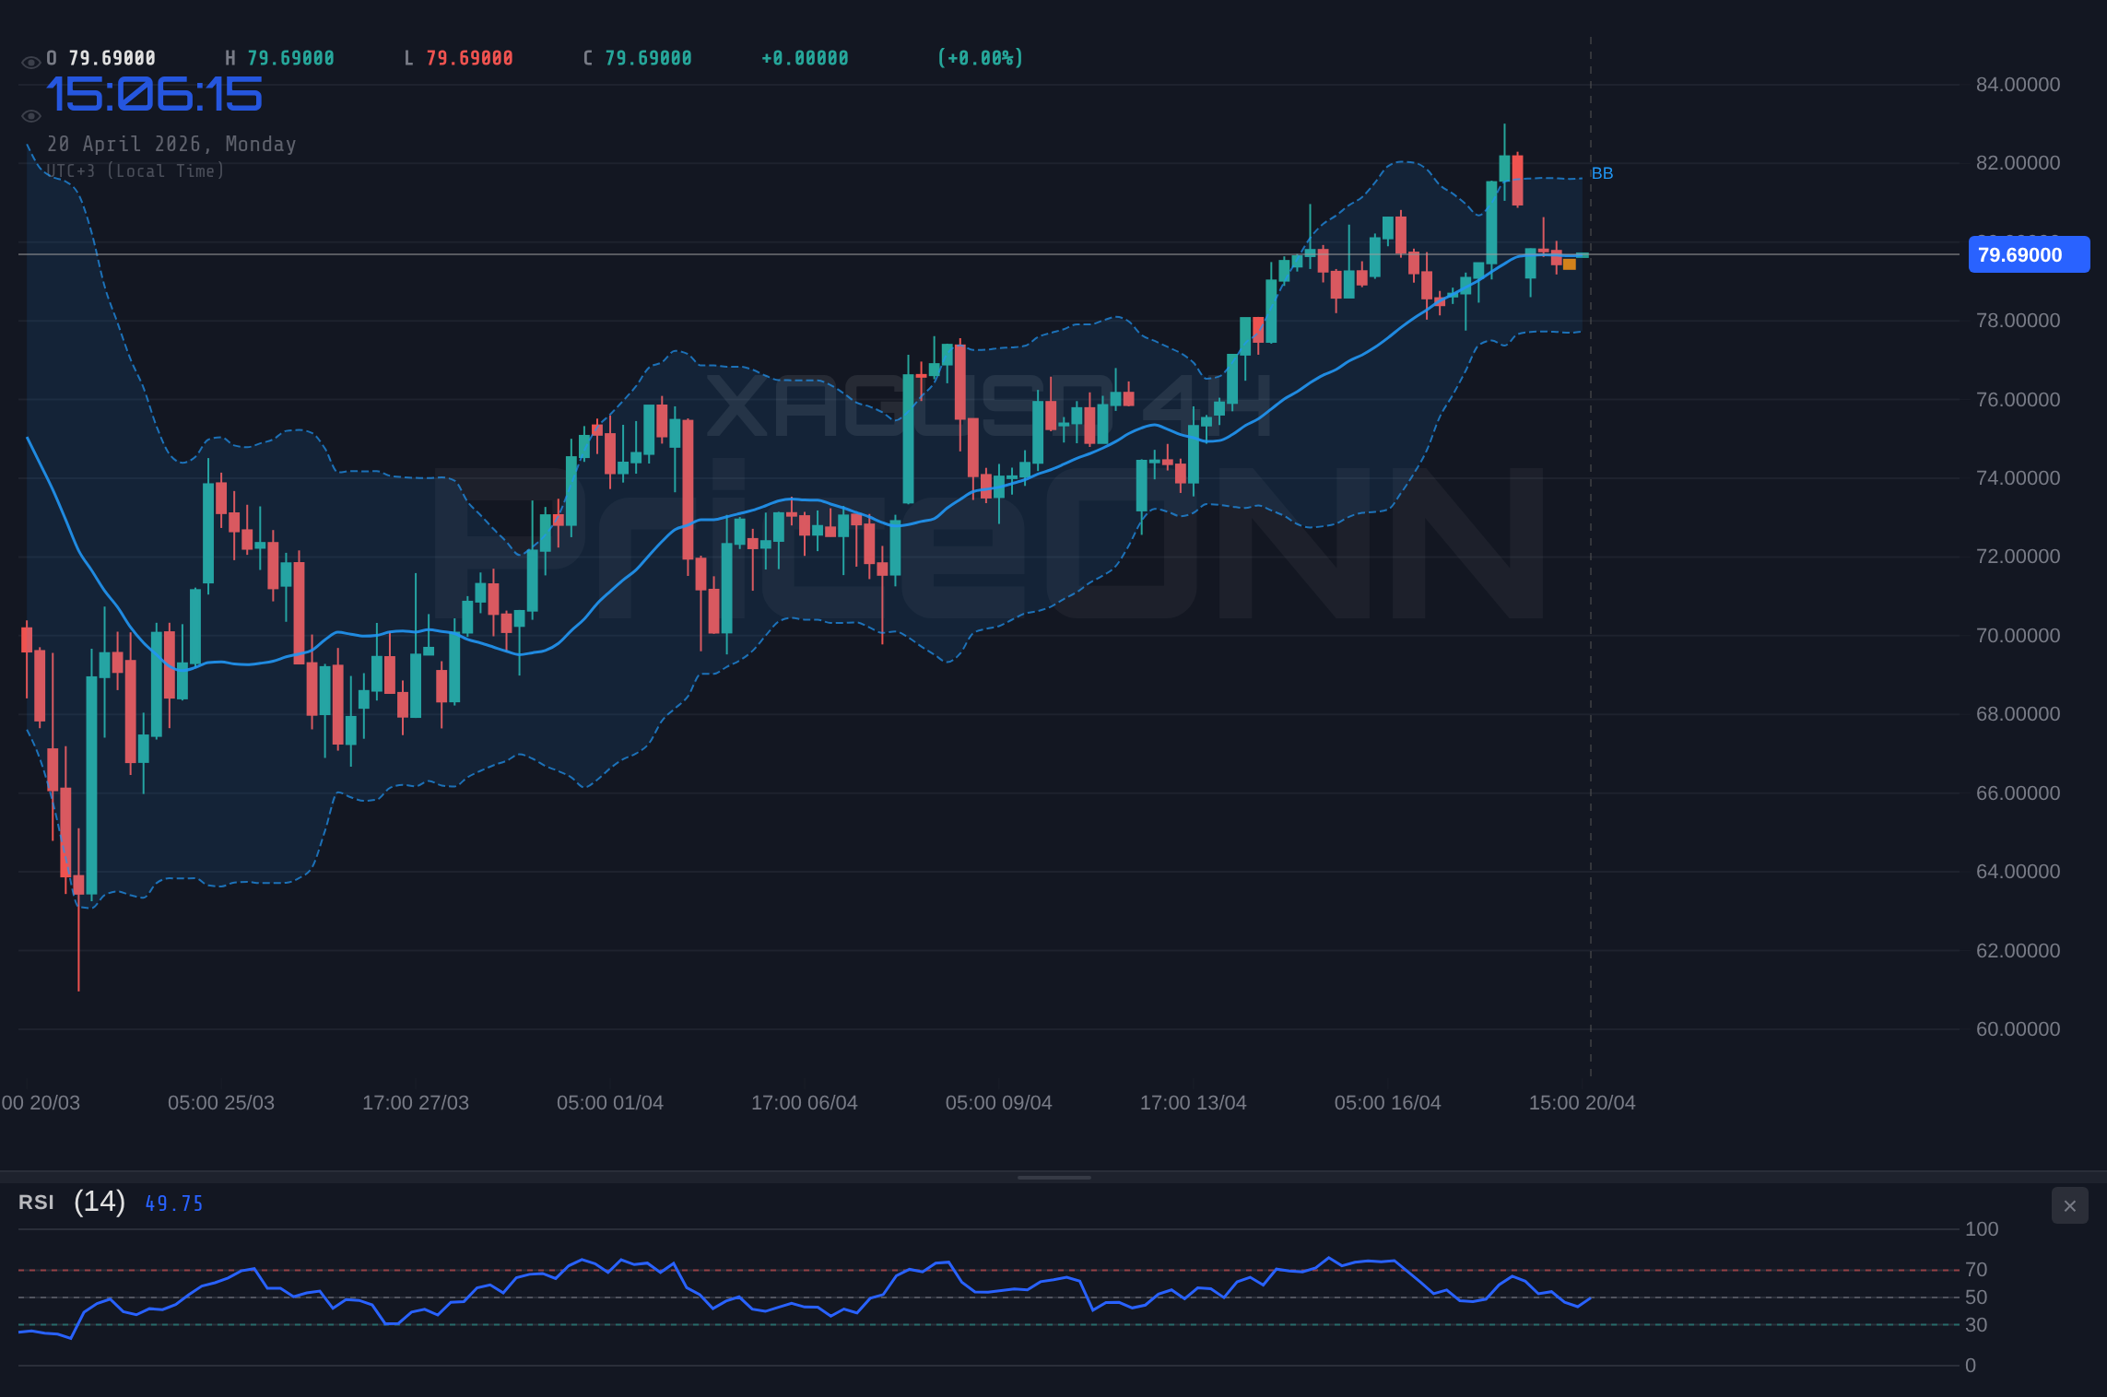Click the Low value 79.69000
Image resolution: width=2107 pixels, height=1397 pixels.
coord(469,58)
